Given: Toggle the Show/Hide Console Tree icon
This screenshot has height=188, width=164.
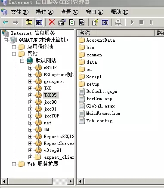Looking at the screenshot, I should coord(39,22).
